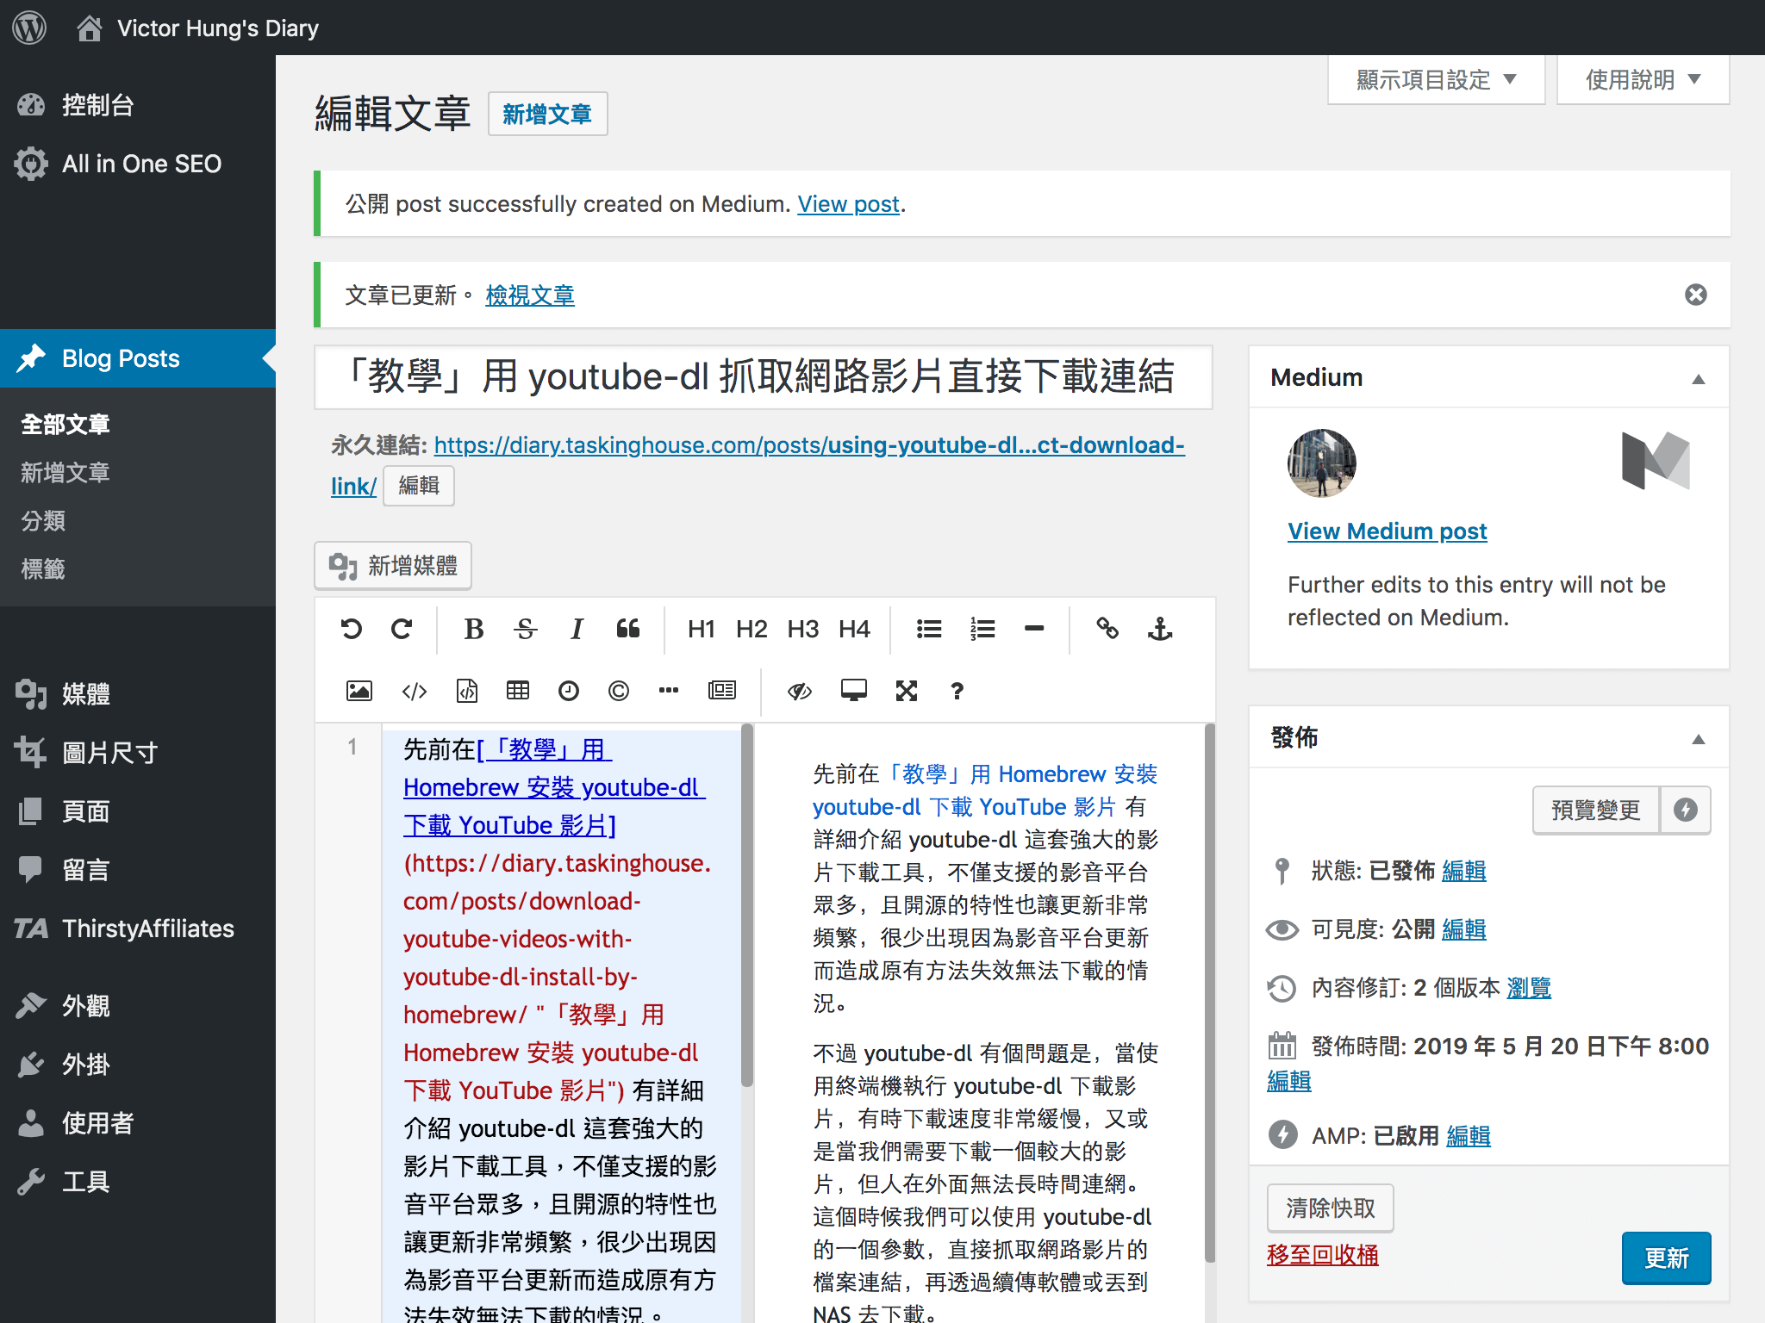Toggle fullscreen editor mode
The height and width of the screenshot is (1323, 1765).
click(x=906, y=691)
